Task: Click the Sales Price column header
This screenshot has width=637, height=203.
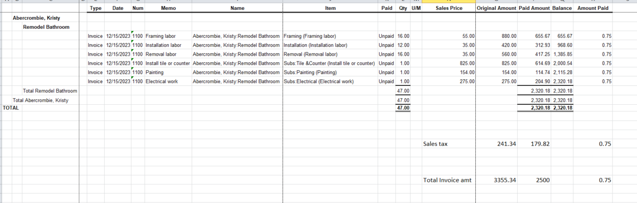Action: (x=449, y=8)
